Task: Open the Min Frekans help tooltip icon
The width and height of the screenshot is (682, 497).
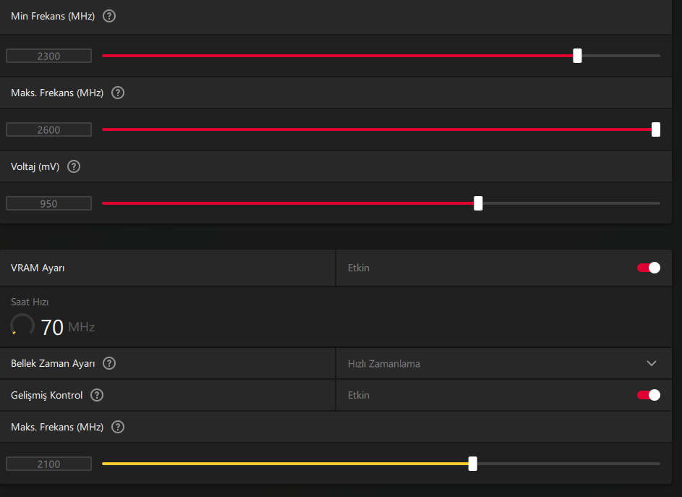Action: (109, 16)
